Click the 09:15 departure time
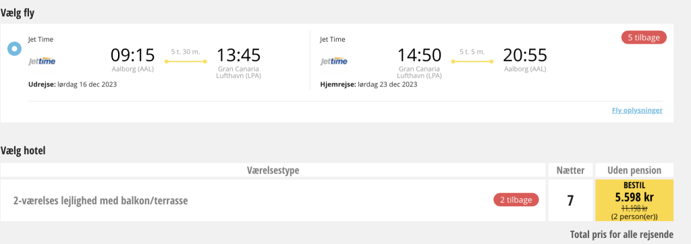691x244 pixels. [133, 55]
